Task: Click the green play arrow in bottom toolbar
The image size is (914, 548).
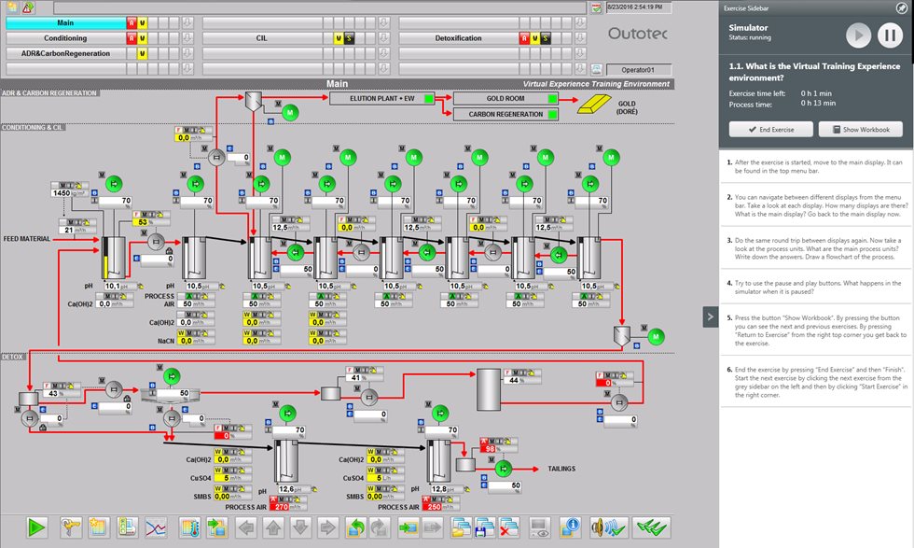Action: pyautogui.click(x=36, y=527)
